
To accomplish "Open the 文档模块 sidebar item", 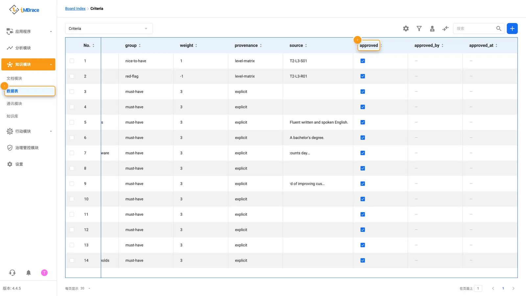I will 14,78.
